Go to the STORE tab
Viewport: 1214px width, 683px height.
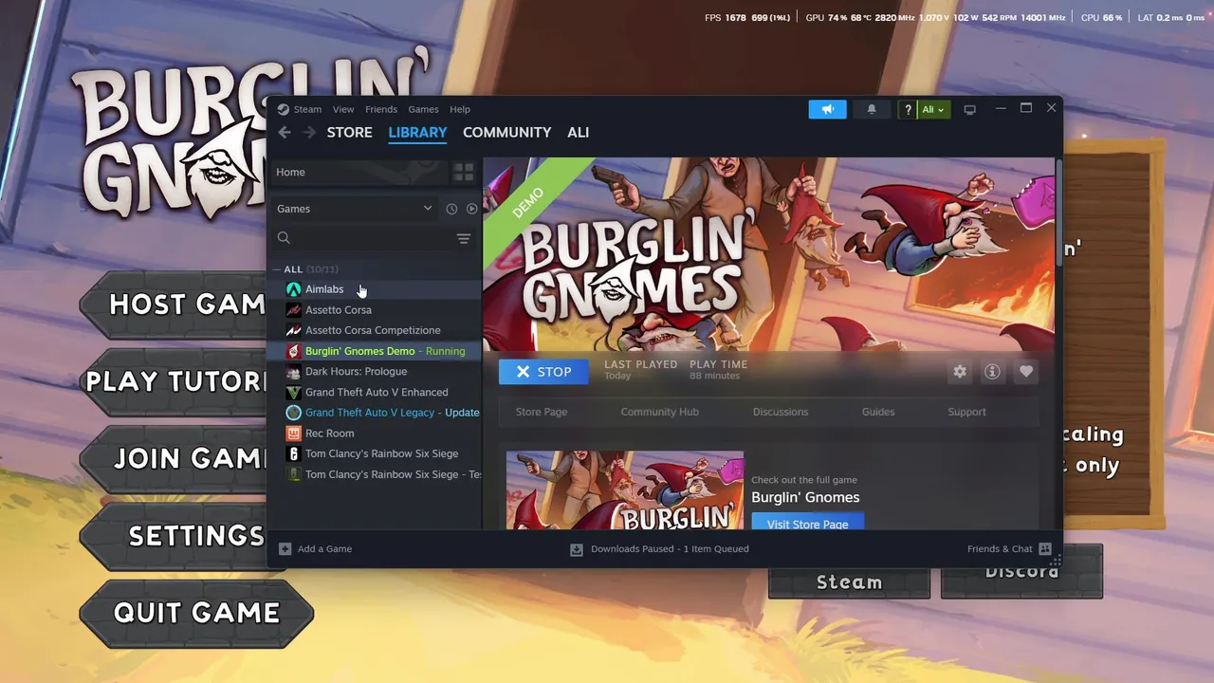349,133
